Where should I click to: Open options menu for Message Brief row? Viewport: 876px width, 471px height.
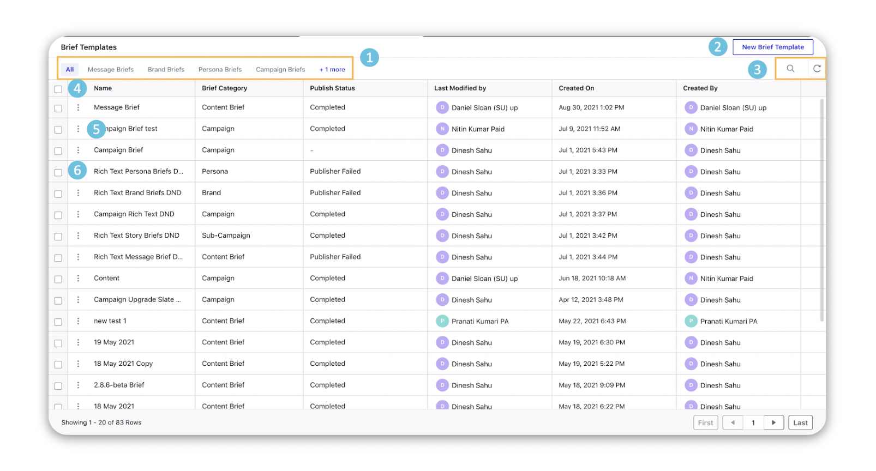[x=78, y=107]
